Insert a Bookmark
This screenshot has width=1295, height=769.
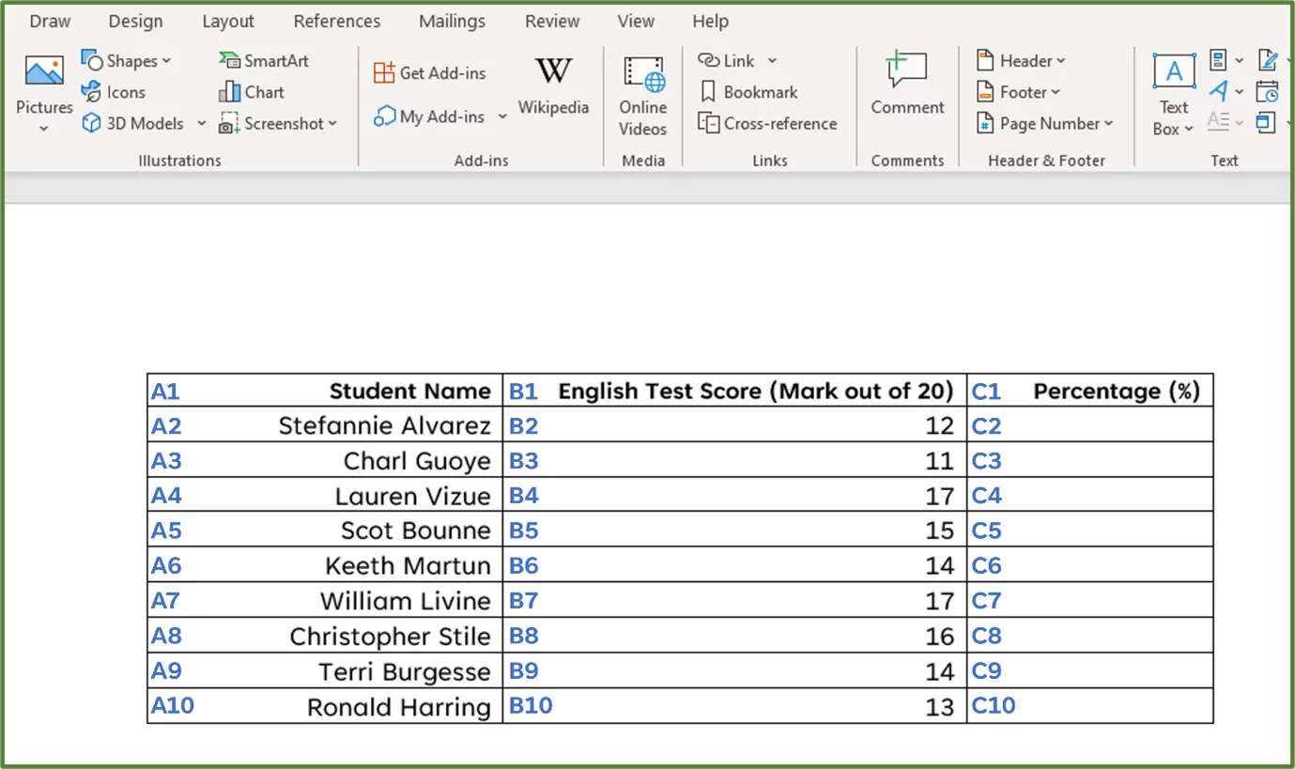(748, 92)
